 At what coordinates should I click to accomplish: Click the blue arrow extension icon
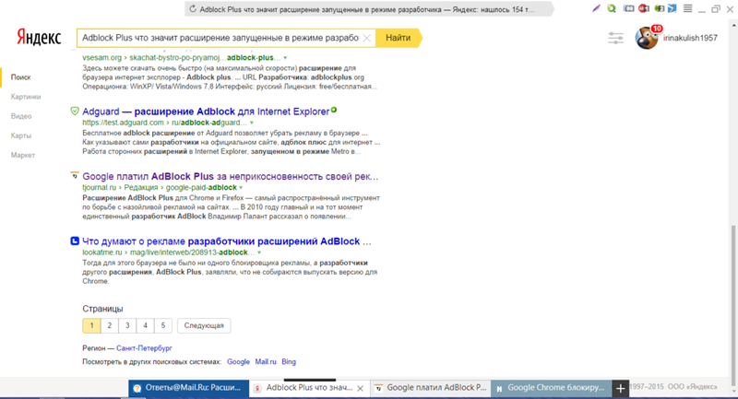pos(673,8)
